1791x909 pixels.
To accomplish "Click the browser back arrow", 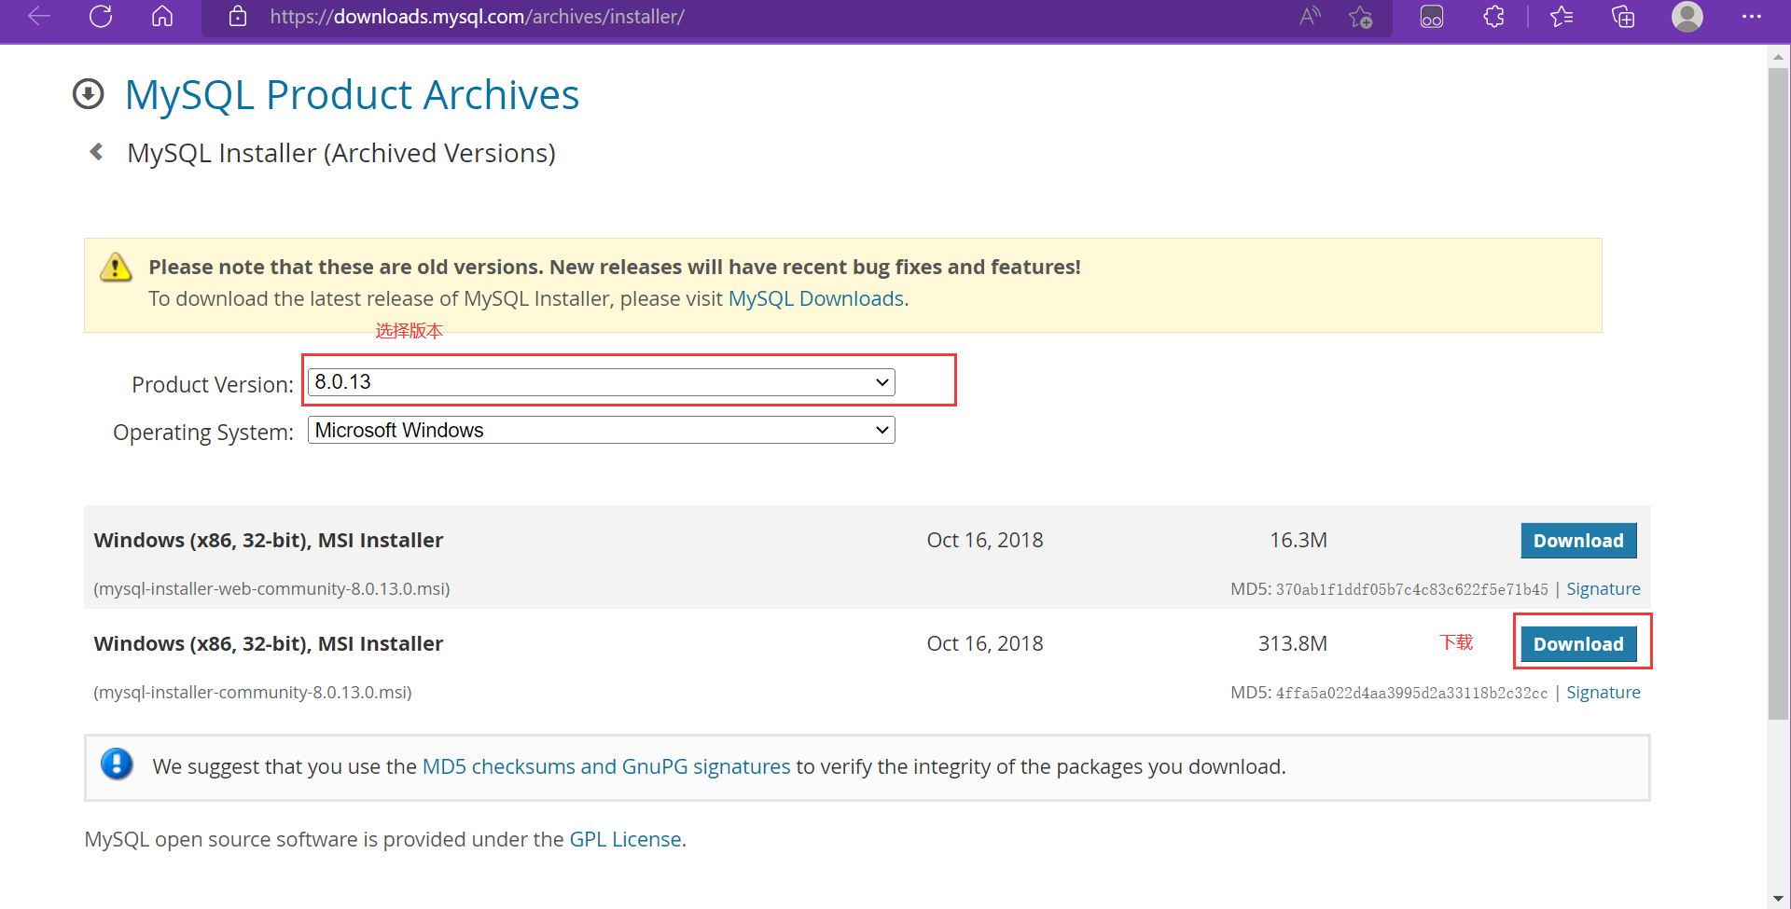I will pos(39,16).
